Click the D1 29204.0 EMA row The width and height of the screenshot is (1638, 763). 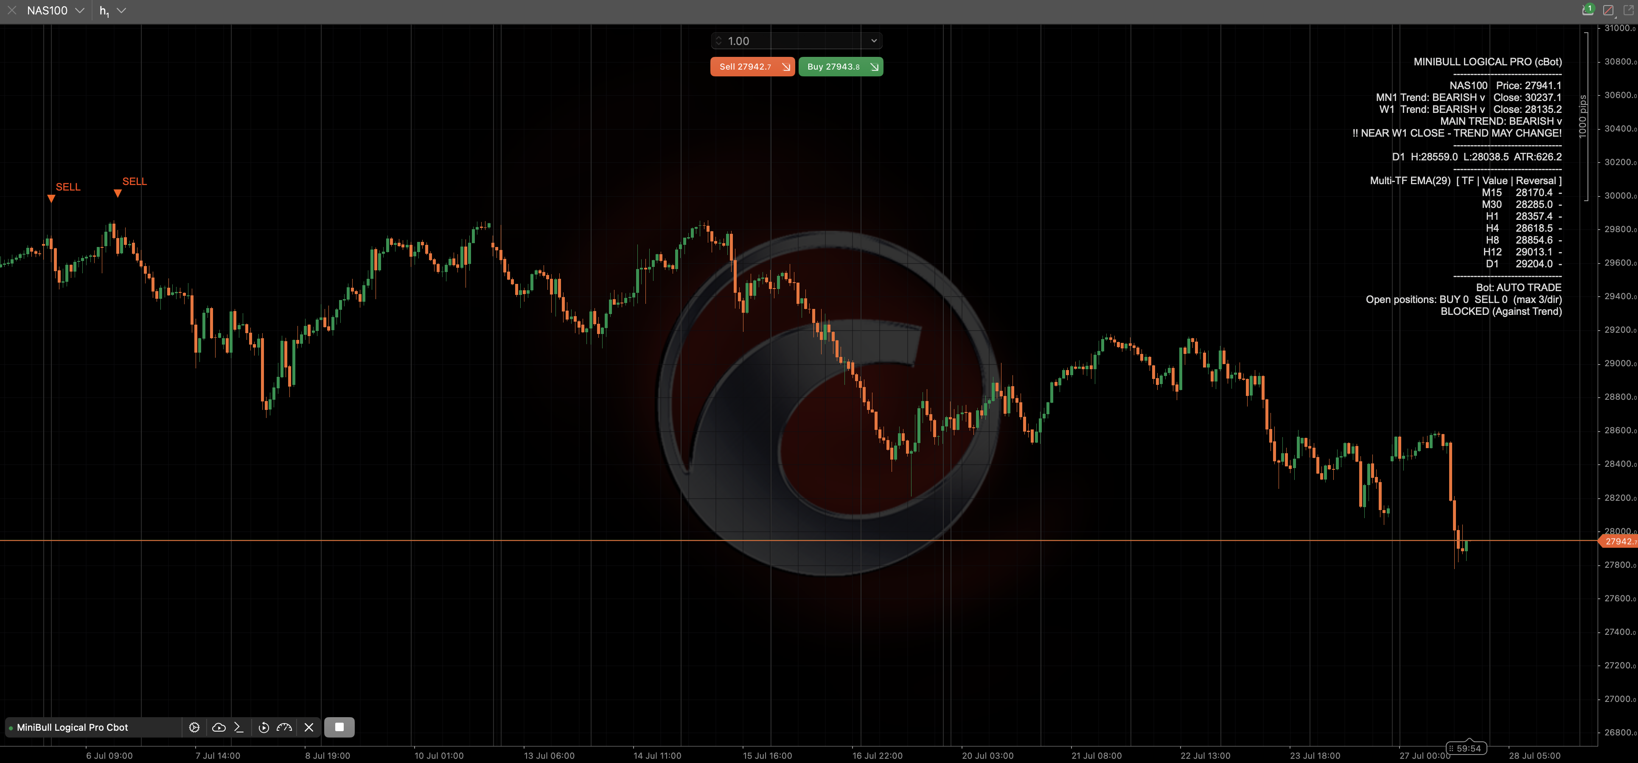point(1523,264)
